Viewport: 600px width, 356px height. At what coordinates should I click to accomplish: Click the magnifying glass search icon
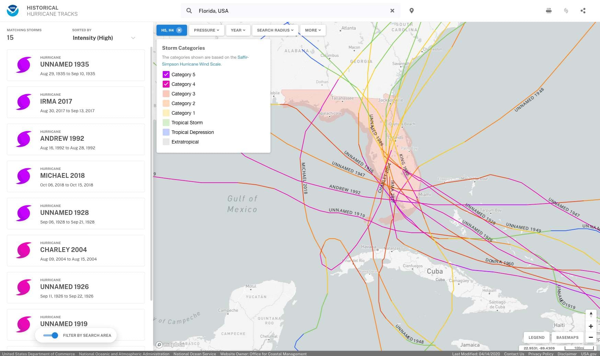(189, 11)
